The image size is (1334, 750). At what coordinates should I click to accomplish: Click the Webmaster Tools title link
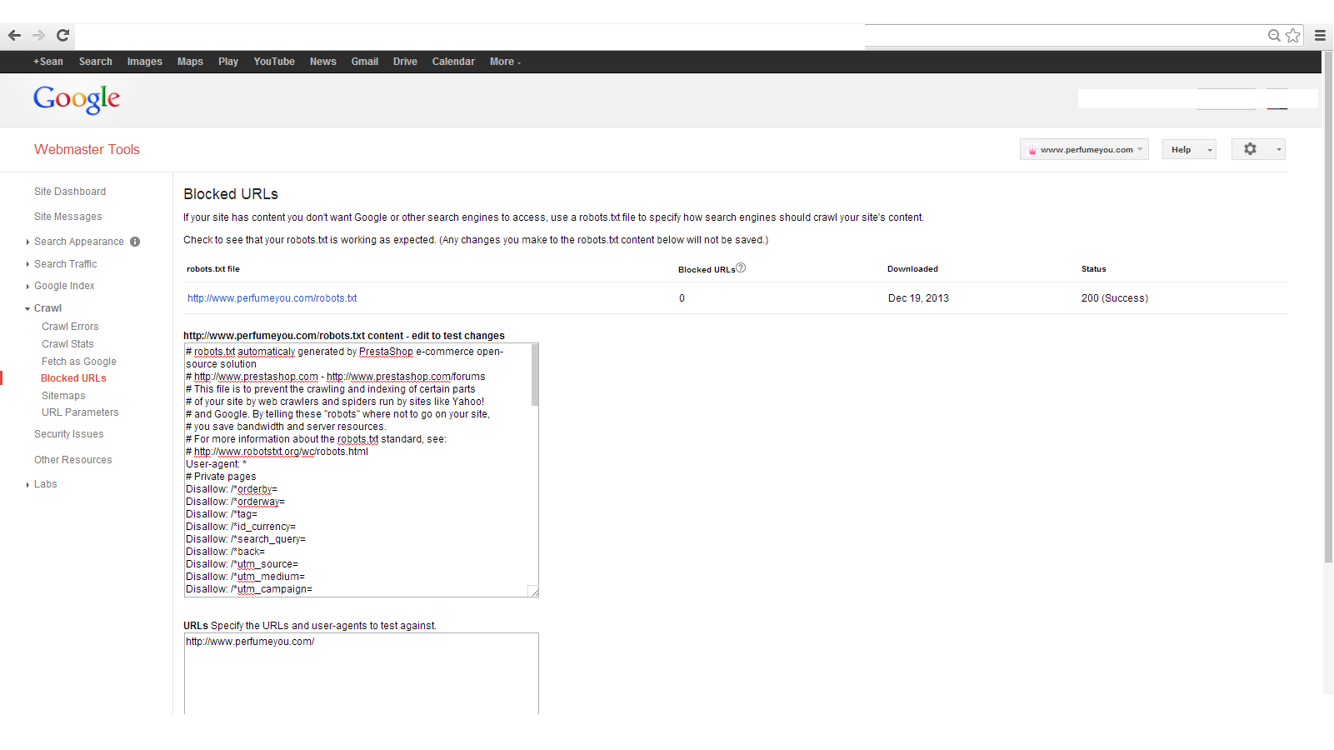87,150
